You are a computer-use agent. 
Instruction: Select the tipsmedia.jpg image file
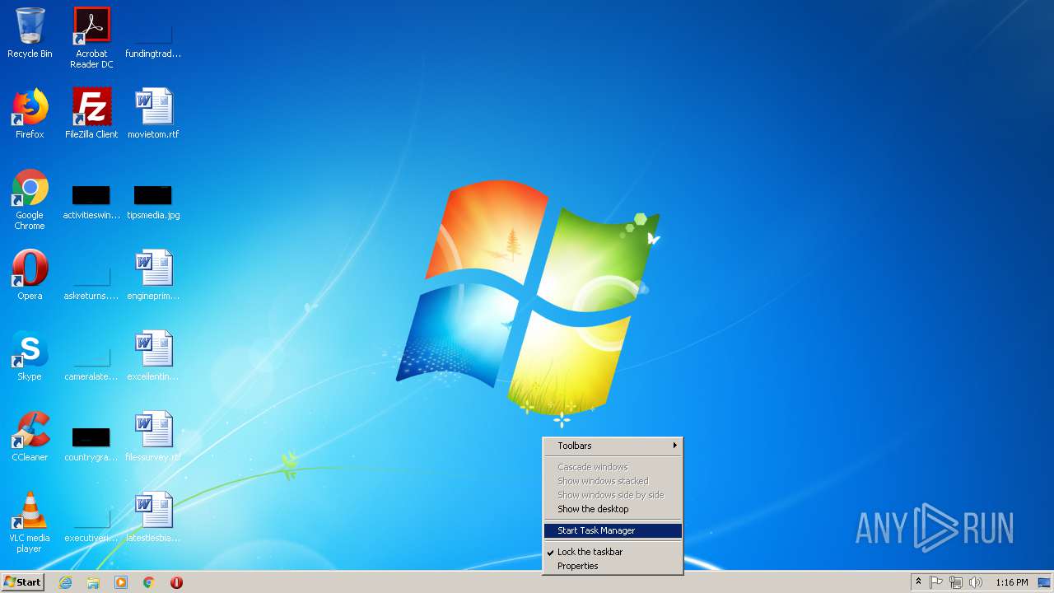click(x=153, y=203)
